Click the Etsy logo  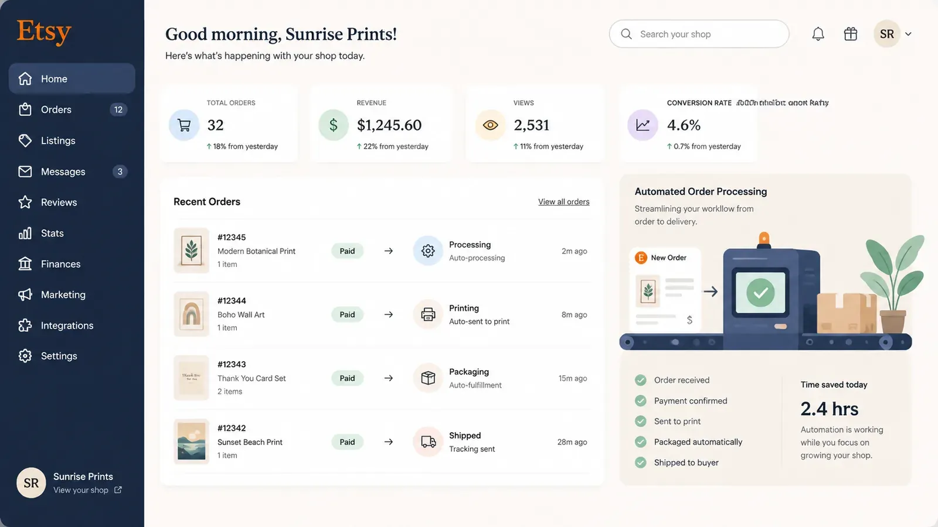click(x=44, y=32)
